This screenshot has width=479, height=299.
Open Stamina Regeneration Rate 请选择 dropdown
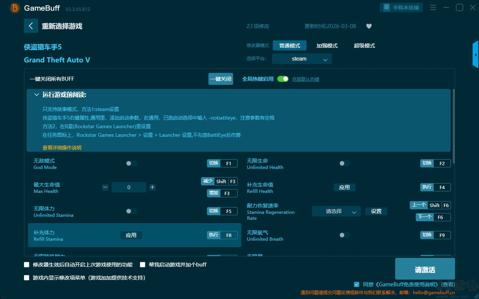336,211
